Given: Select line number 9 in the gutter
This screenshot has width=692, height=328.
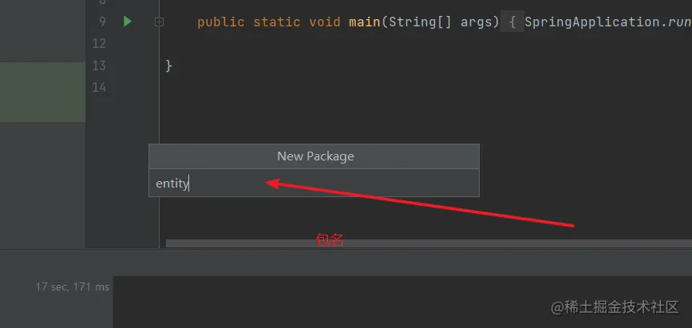Looking at the screenshot, I should (x=102, y=22).
